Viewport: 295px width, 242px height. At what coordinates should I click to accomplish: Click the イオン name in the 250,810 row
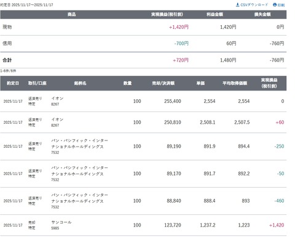(57, 119)
